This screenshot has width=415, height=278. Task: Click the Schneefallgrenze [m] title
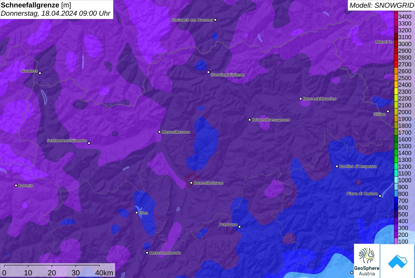[36, 5]
